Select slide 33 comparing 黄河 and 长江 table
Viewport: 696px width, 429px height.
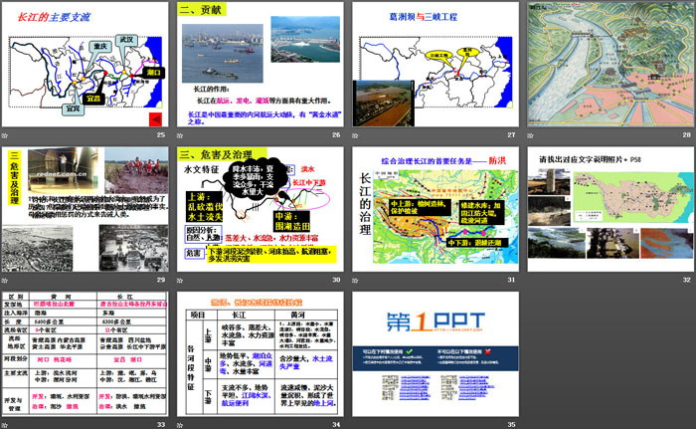(x=86, y=354)
